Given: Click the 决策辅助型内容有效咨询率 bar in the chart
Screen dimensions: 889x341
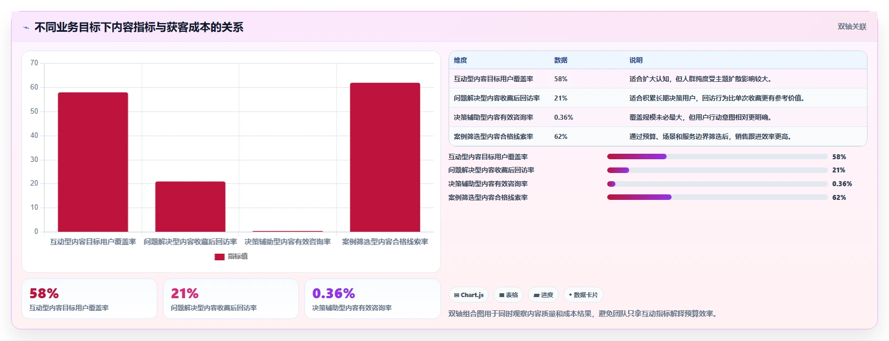Looking at the screenshot, I should tap(287, 231).
